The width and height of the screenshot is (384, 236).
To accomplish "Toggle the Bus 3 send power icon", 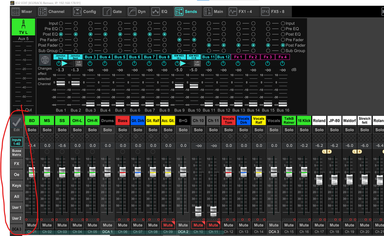I will (90, 63).
